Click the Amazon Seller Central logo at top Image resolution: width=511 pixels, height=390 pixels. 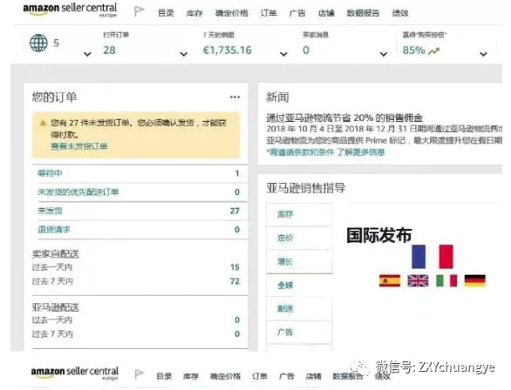(x=70, y=10)
